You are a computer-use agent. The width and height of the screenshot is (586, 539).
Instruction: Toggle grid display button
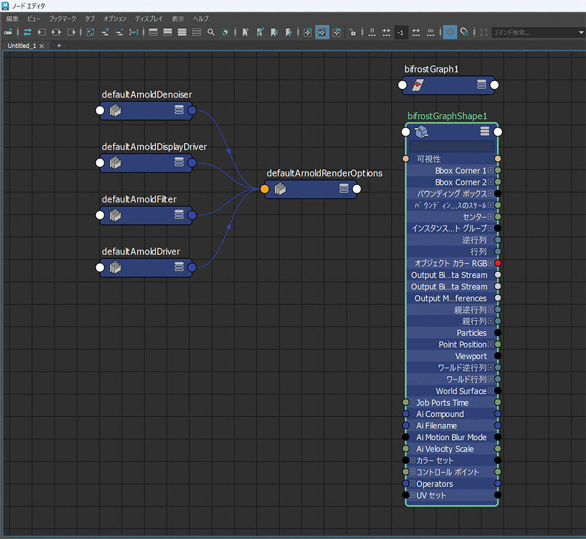coord(450,32)
